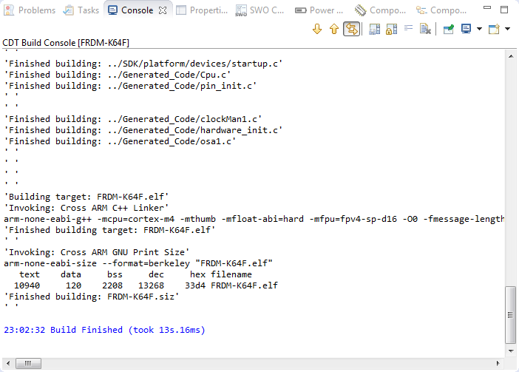Switch to the Tasks tab
The width and height of the screenshot is (519, 372).
click(x=81, y=10)
